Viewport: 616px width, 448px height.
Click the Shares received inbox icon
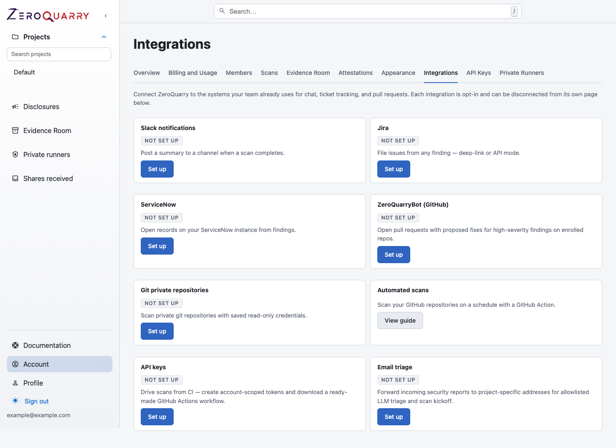pos(15,178)
